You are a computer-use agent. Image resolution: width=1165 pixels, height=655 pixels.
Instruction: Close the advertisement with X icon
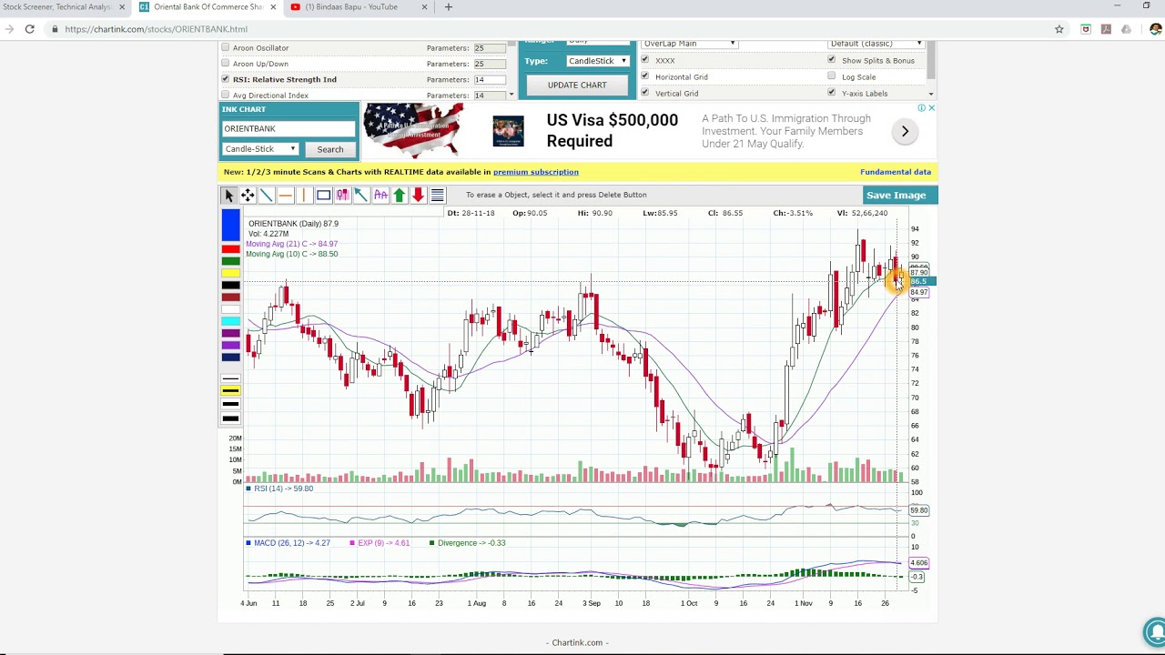tap(931, 108)
